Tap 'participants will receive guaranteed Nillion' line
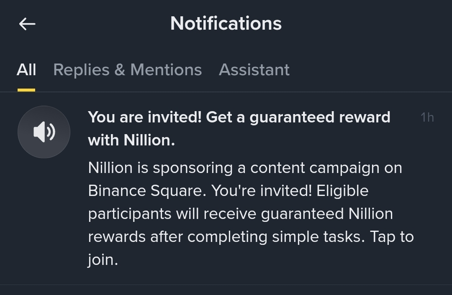Screen dimensions: 452x295 point(240,214)
